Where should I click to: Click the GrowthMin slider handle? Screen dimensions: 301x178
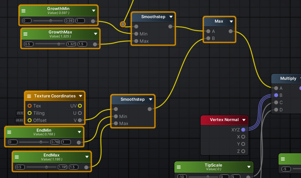click(50, 21)
